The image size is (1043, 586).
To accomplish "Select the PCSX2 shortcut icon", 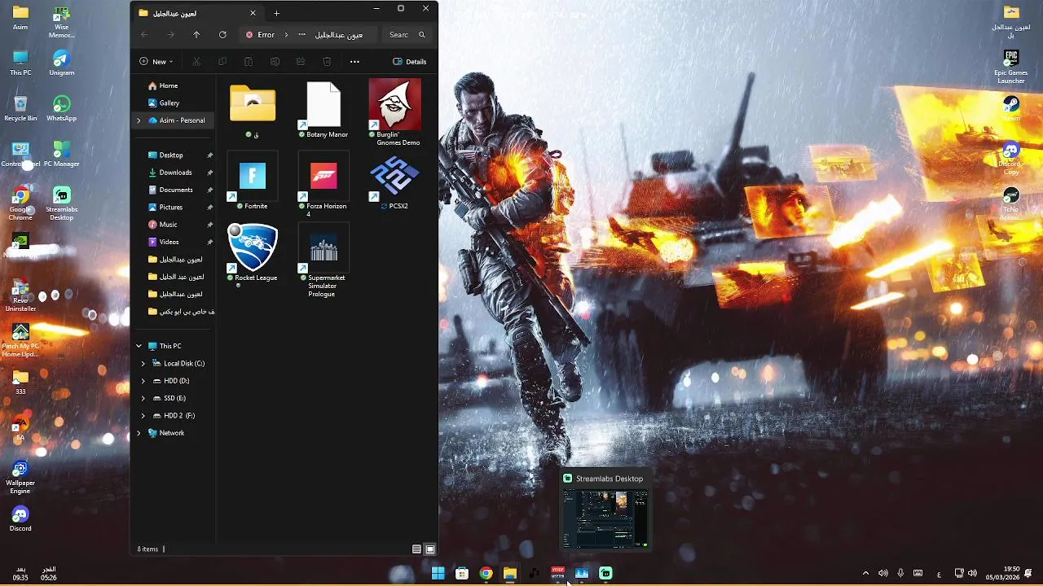I will (394, 182).
